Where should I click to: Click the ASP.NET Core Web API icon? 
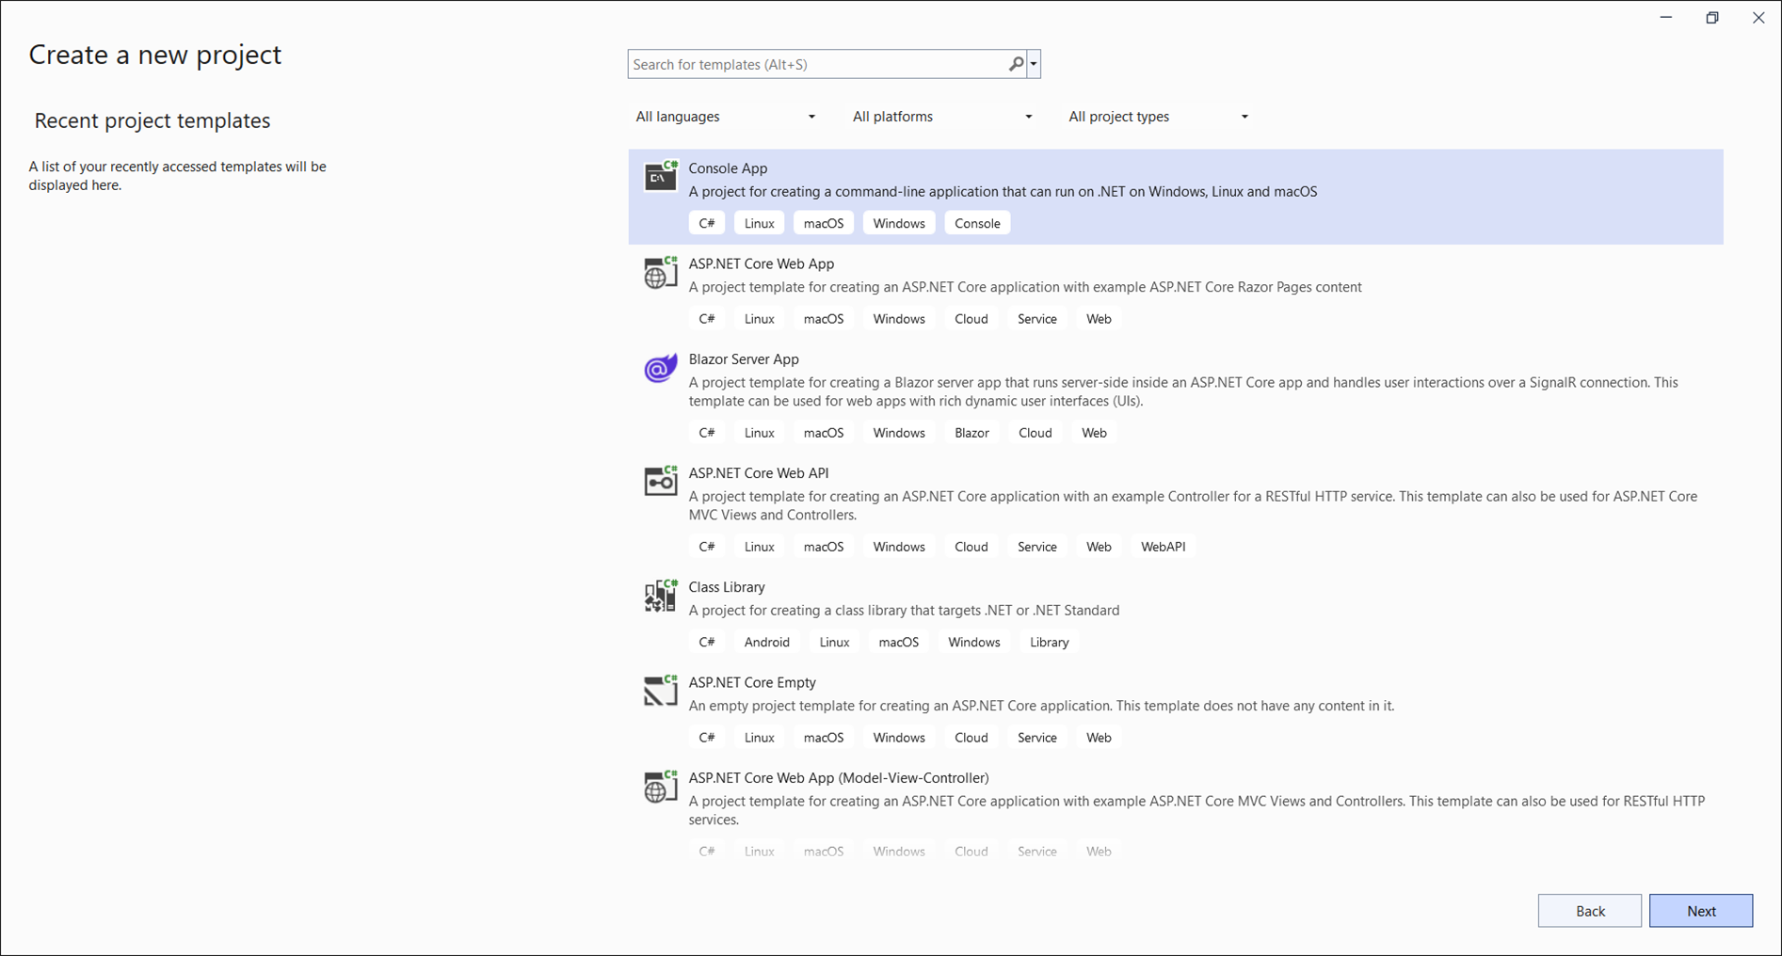660,481
